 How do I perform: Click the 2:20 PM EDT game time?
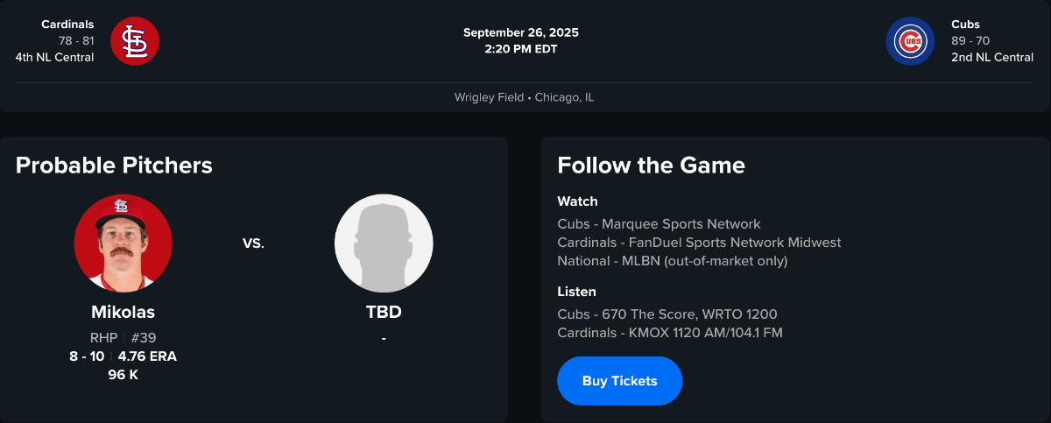(521, 49)
